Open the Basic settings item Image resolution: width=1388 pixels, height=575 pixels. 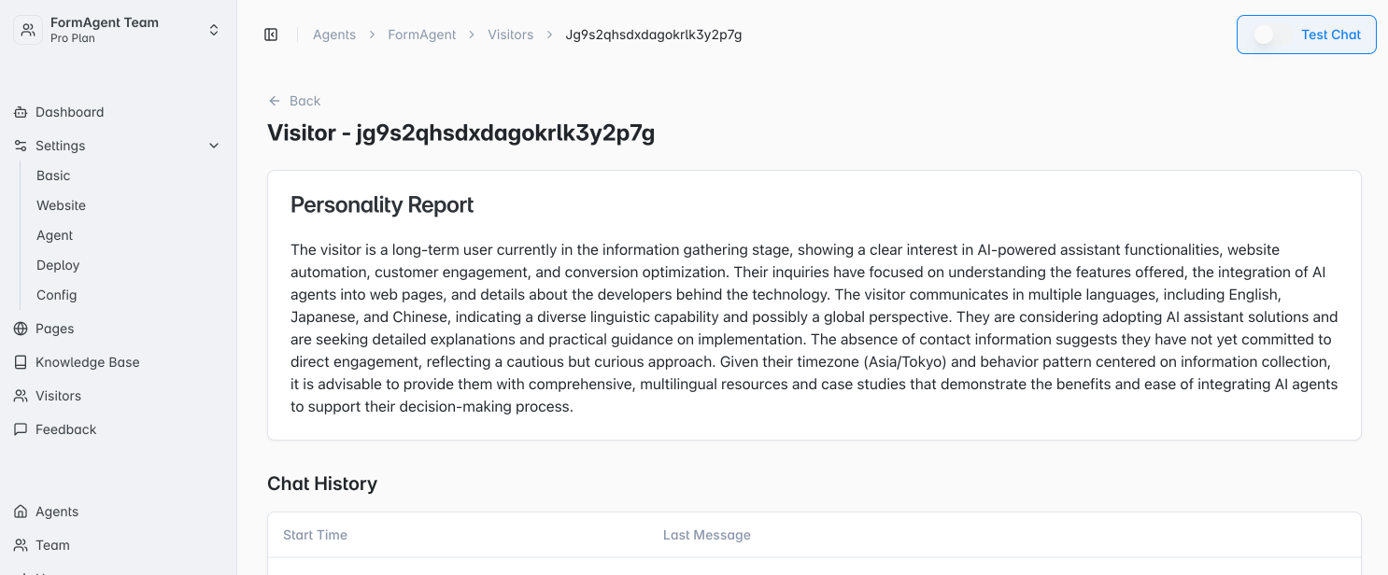click(53, 175)
